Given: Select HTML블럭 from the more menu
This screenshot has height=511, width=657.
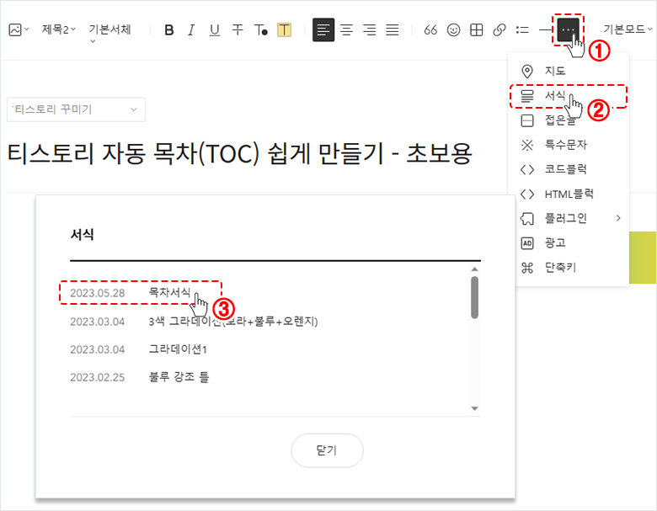Looking at the screenshot, I should pos(569,194).
